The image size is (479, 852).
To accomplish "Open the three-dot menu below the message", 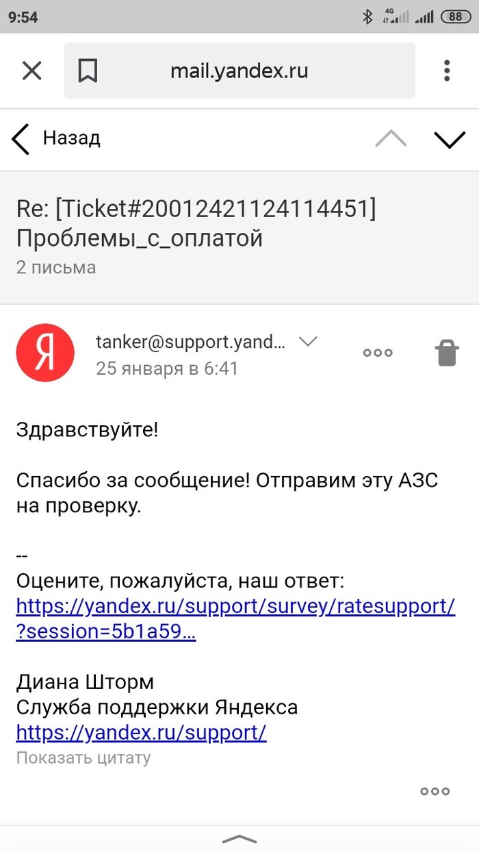I will (435, 791).
